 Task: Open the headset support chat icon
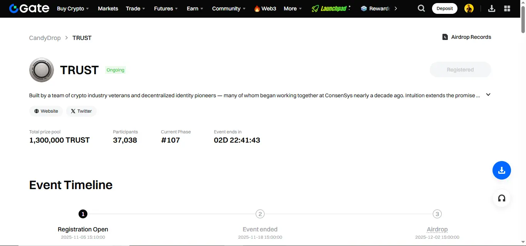[x=501, y=198]
